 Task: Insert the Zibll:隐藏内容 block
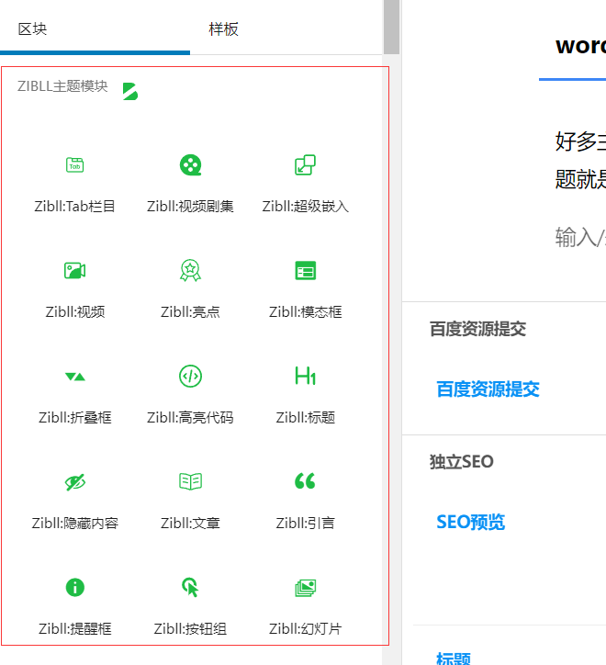click(x=75, y=499)
